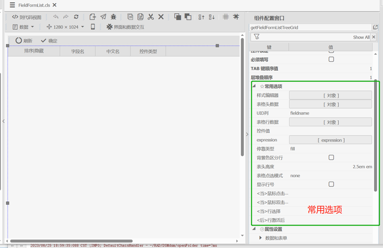This screenshot has height=248, width=383.
Task: Click the send to back icon
Action: coord(188,17)
